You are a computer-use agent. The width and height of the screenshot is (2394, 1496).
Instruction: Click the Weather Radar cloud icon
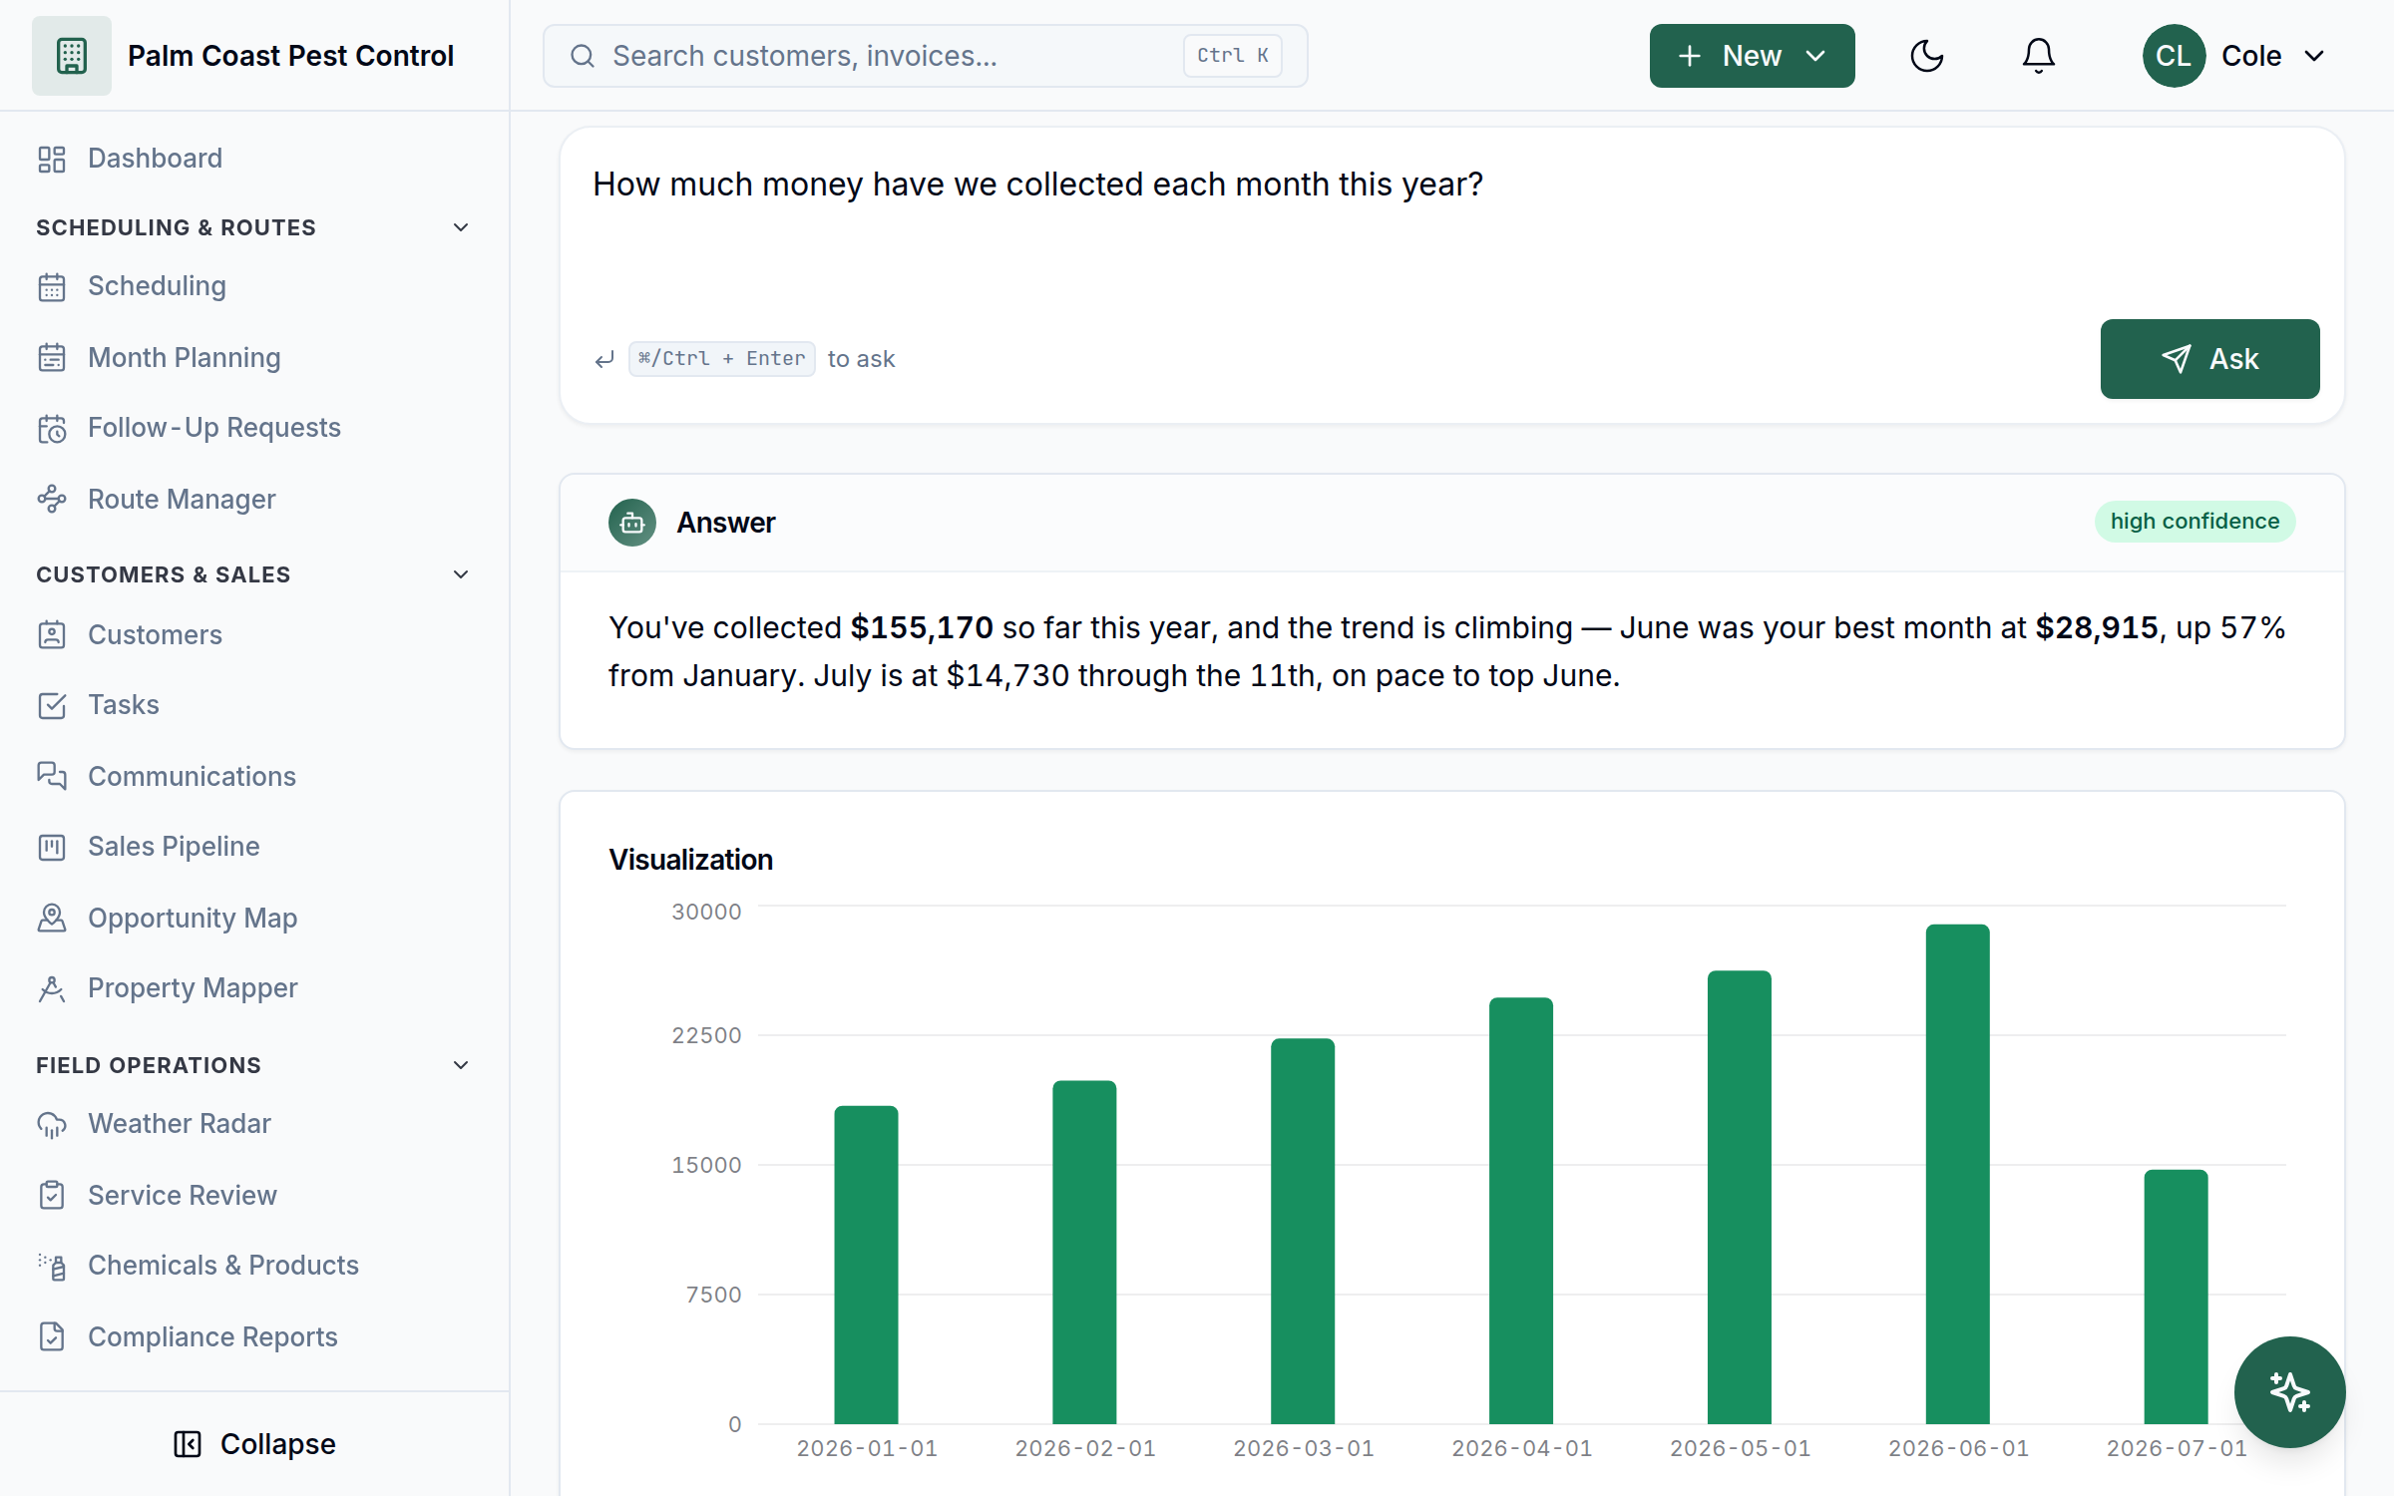point(52,1124)
